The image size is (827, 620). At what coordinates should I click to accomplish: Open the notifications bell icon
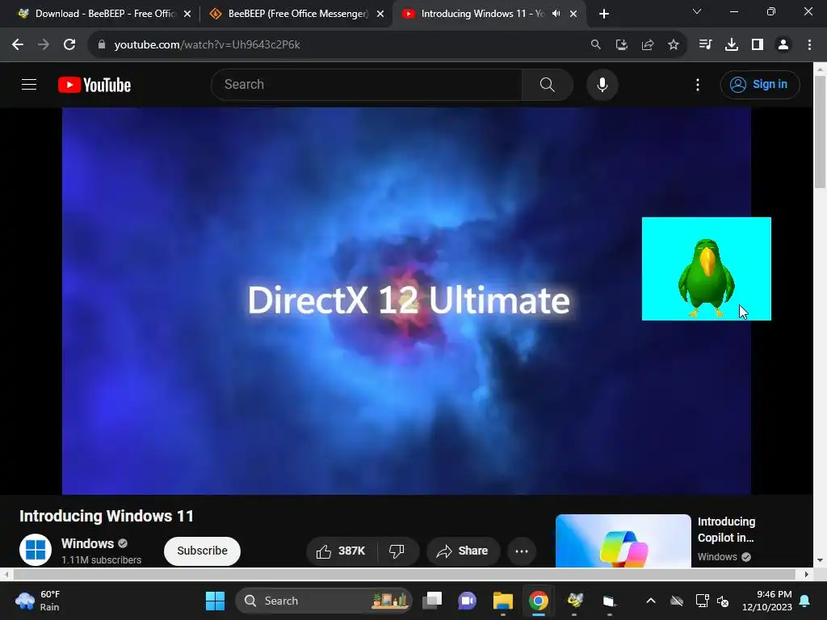click(x=805, y=601)
